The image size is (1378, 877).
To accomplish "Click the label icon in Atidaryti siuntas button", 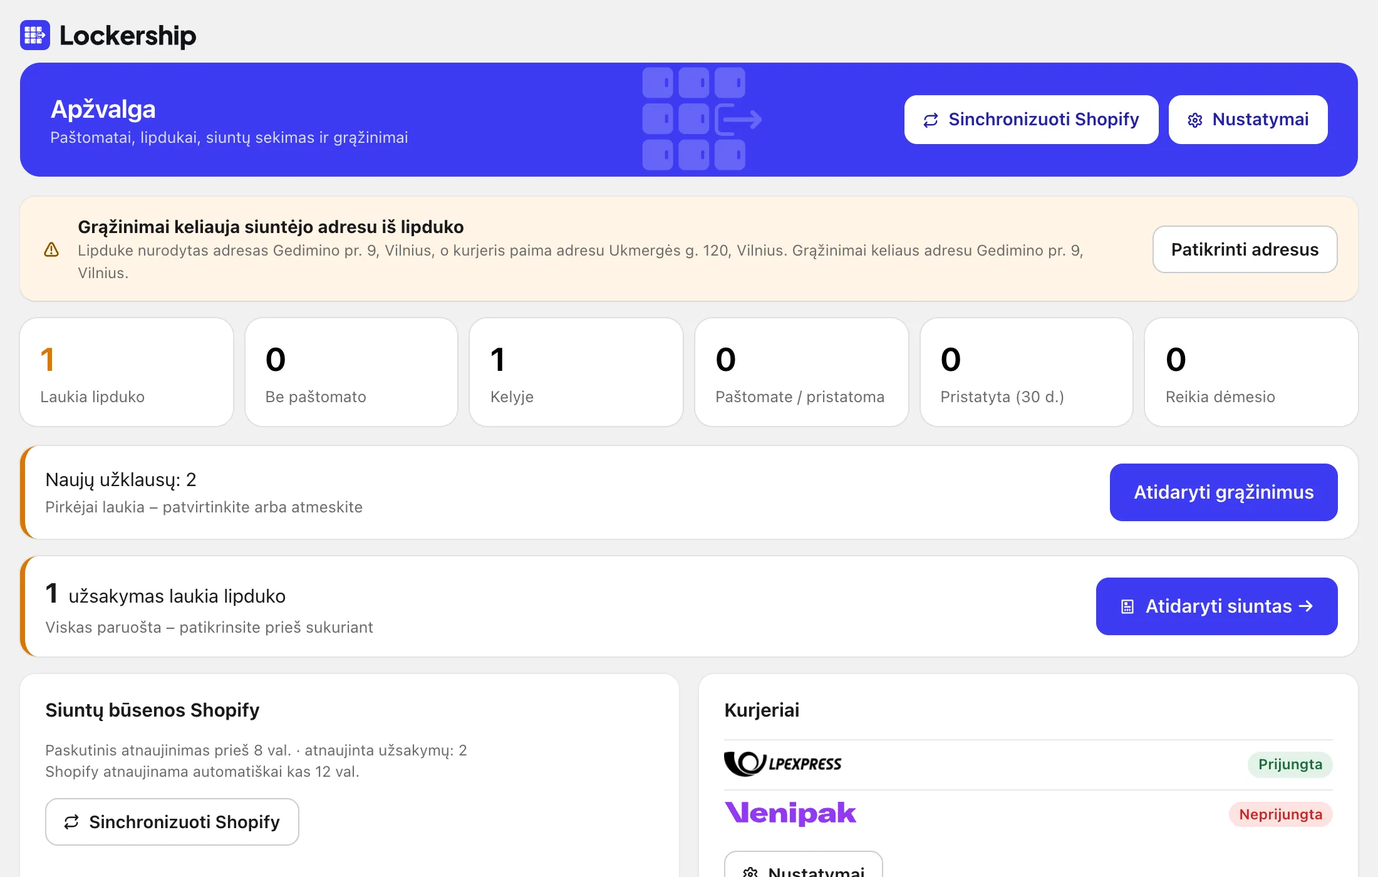I will click(1127, 606).
